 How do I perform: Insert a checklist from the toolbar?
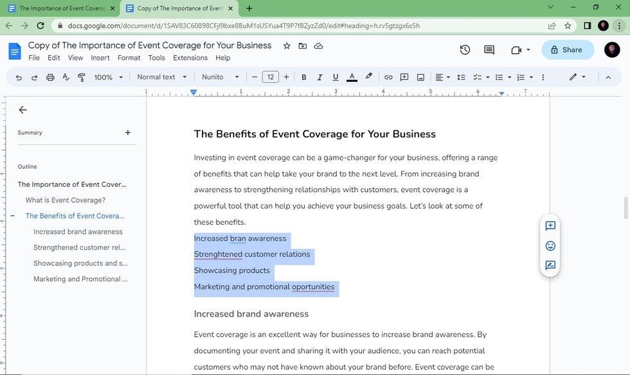(x=477, y=77)
